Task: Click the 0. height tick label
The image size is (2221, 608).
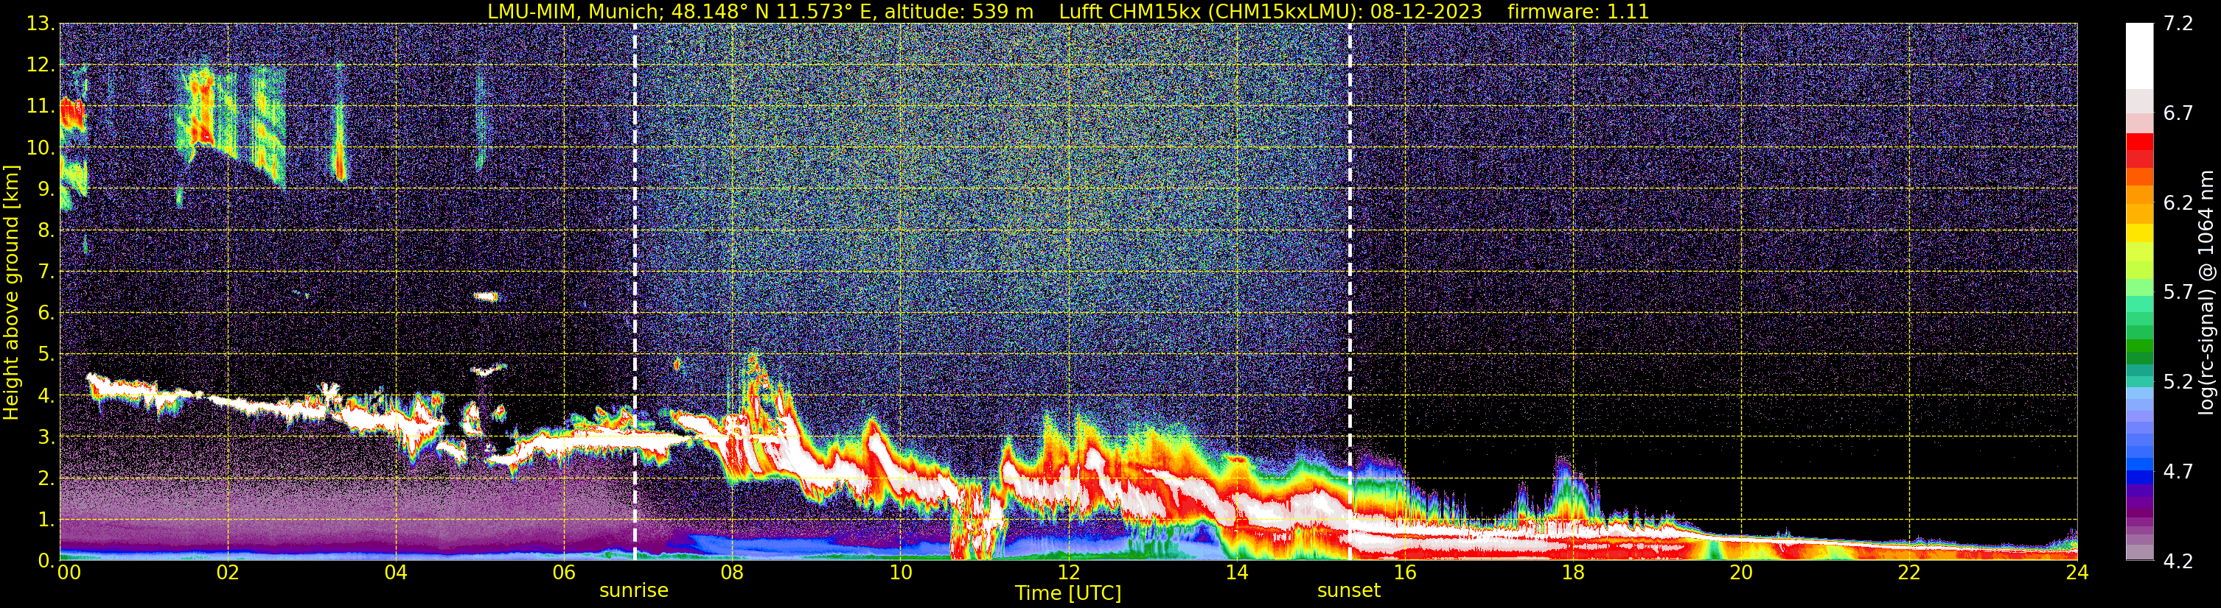Action: pyautogui.click(x=46, y=561)
